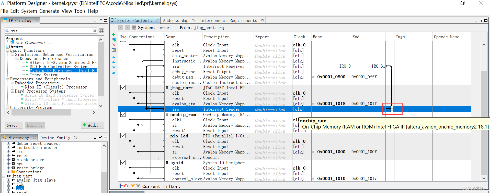
Task: Open the System menu
Action: (x=29, y=11)
